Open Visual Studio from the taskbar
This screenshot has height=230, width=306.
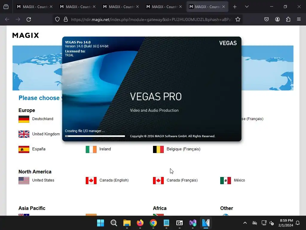click(193, 223)
